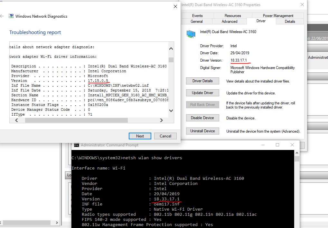Click the Command Prompt vertical scrollbar thumb
Viewport: 328px width, 228px height.
(297, 159)
